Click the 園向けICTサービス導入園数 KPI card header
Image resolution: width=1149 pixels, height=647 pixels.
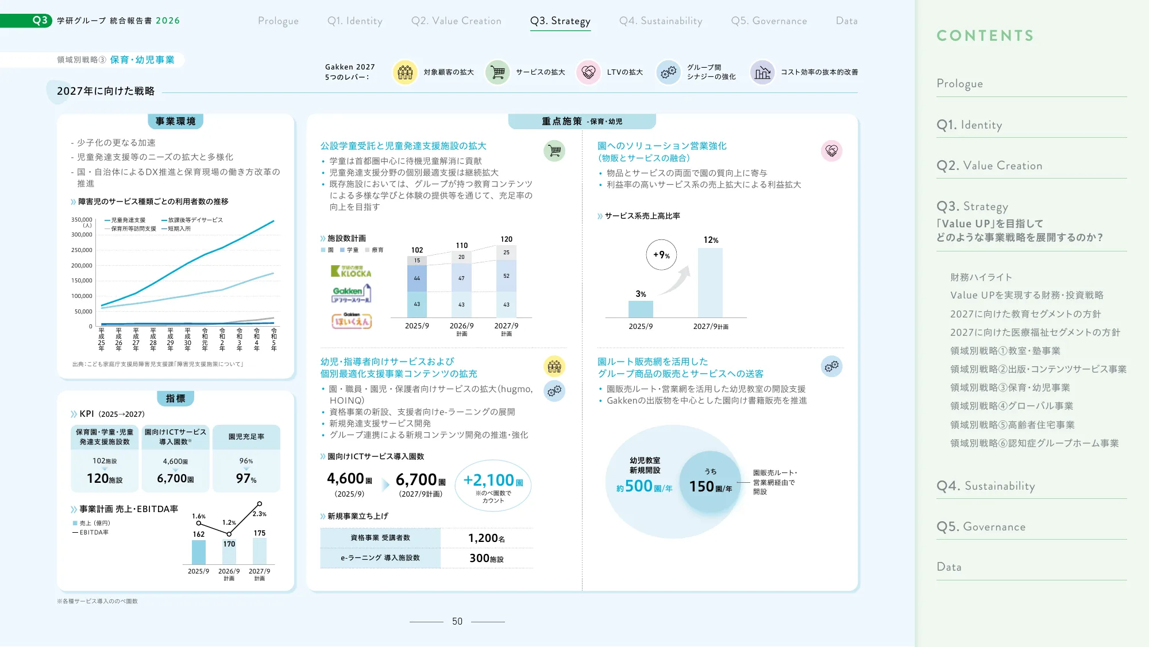point(175,437)
